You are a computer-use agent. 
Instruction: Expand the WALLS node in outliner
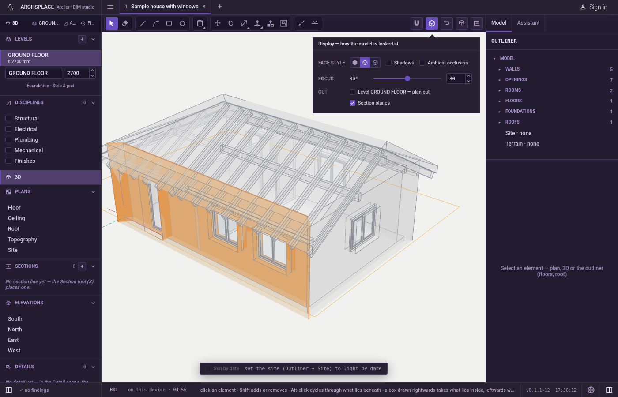[x=500, y=69]
